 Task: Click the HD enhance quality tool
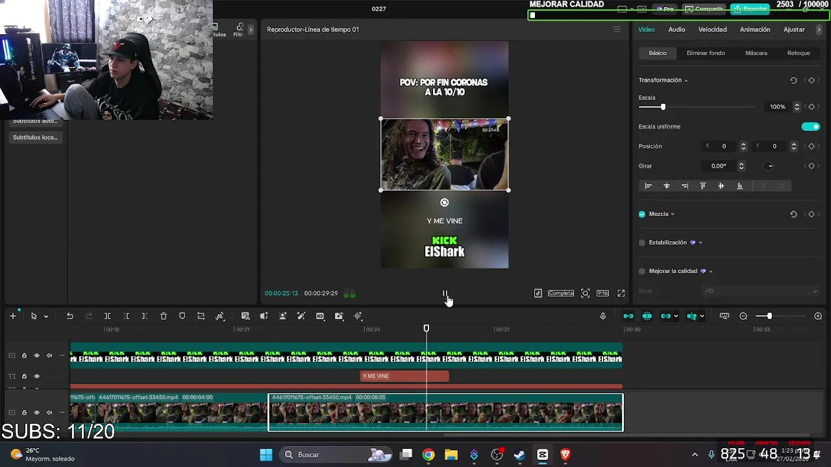(320, 316)
